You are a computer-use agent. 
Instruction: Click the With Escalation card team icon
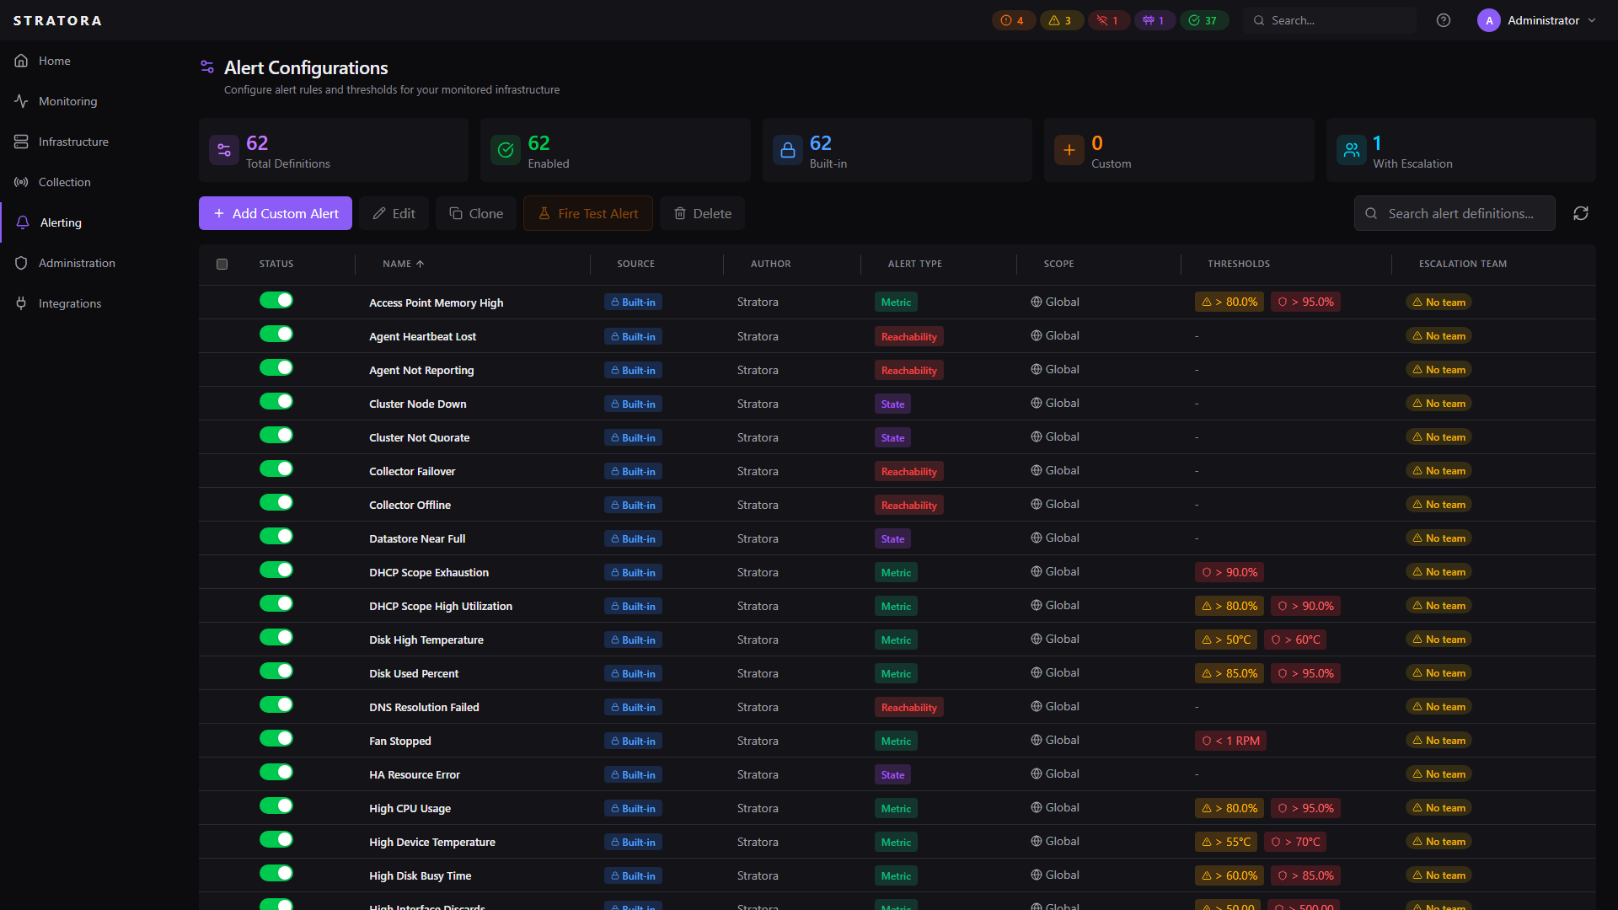pos(1352,150)
